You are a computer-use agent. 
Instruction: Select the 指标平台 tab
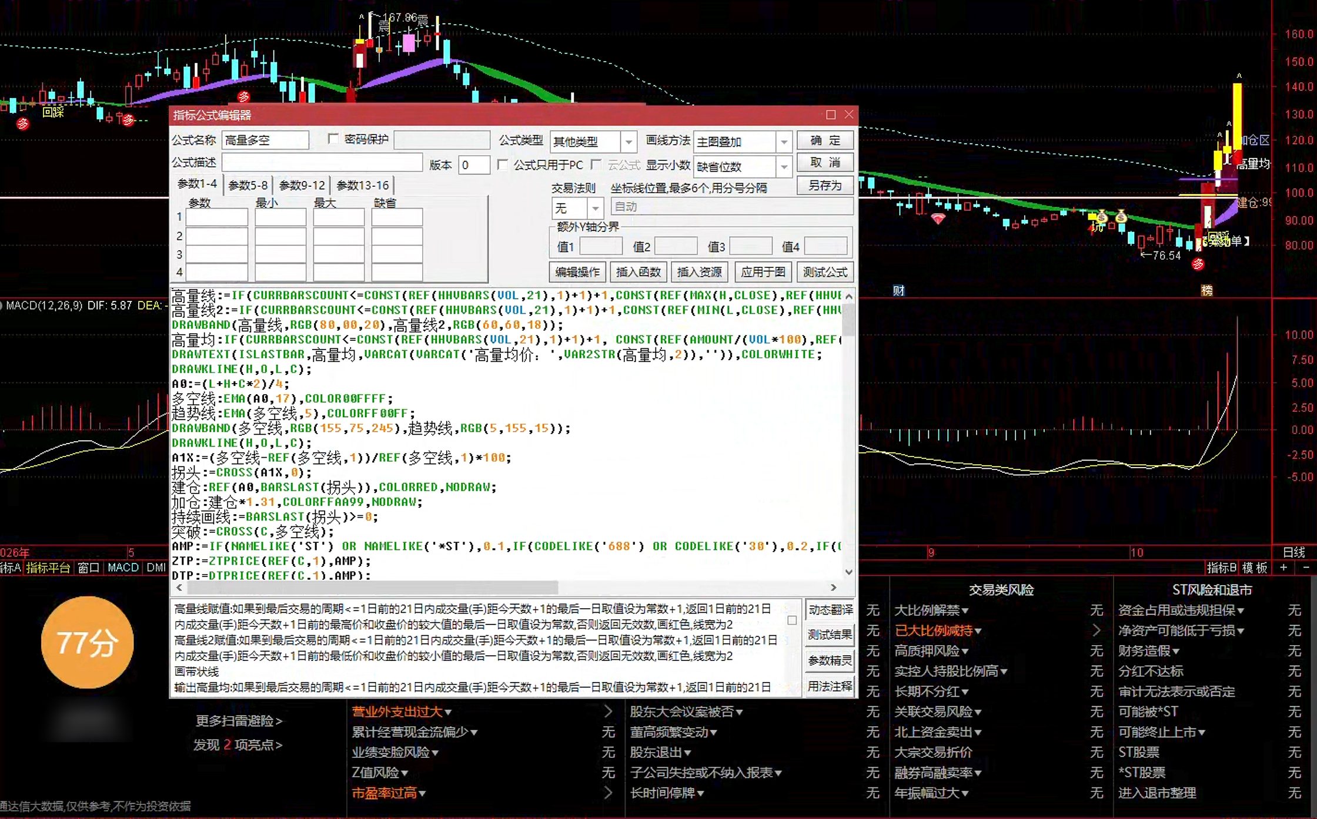[x=48, y=568]
